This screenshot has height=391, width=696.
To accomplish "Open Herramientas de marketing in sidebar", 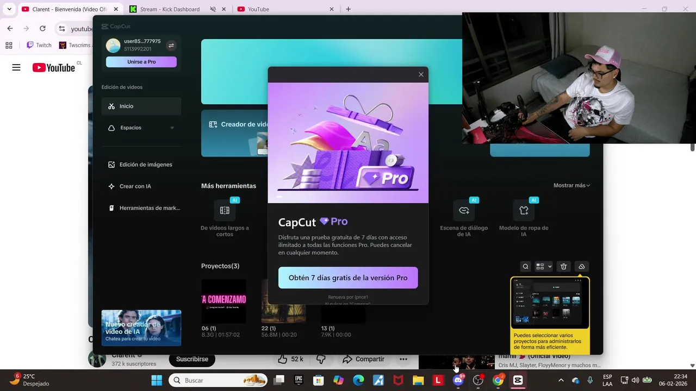I will (141, 208).
